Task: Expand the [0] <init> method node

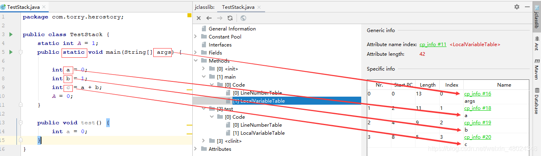Action: coord(204,69)
